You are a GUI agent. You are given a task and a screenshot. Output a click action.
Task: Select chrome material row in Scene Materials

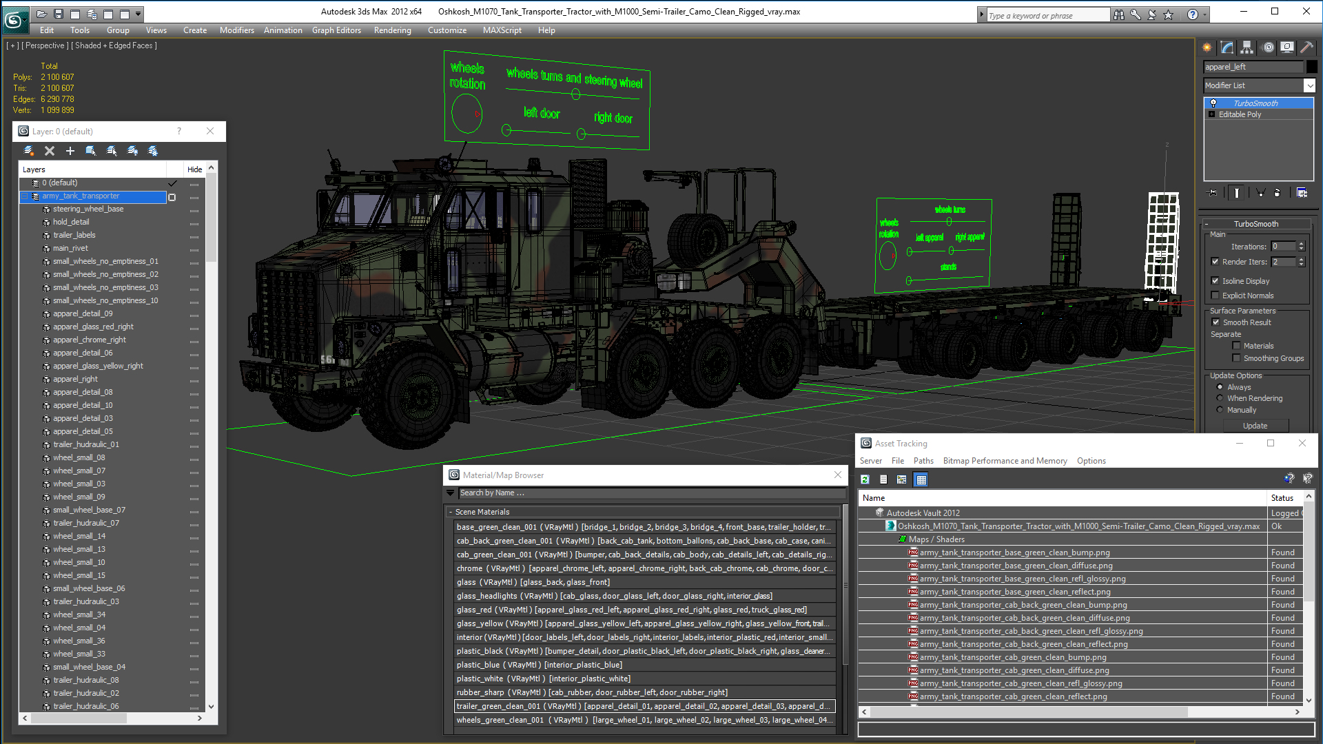pos(644,568)
